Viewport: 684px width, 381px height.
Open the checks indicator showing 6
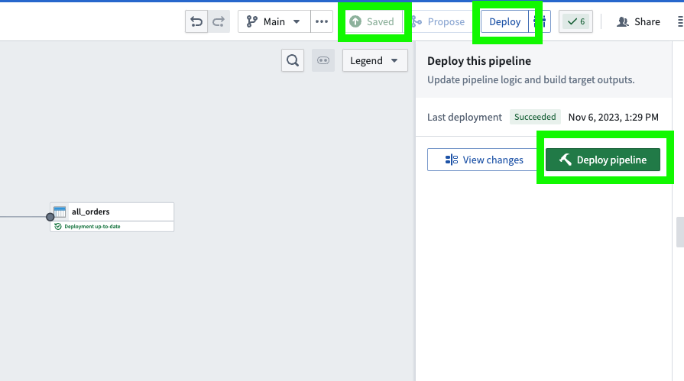575,21
